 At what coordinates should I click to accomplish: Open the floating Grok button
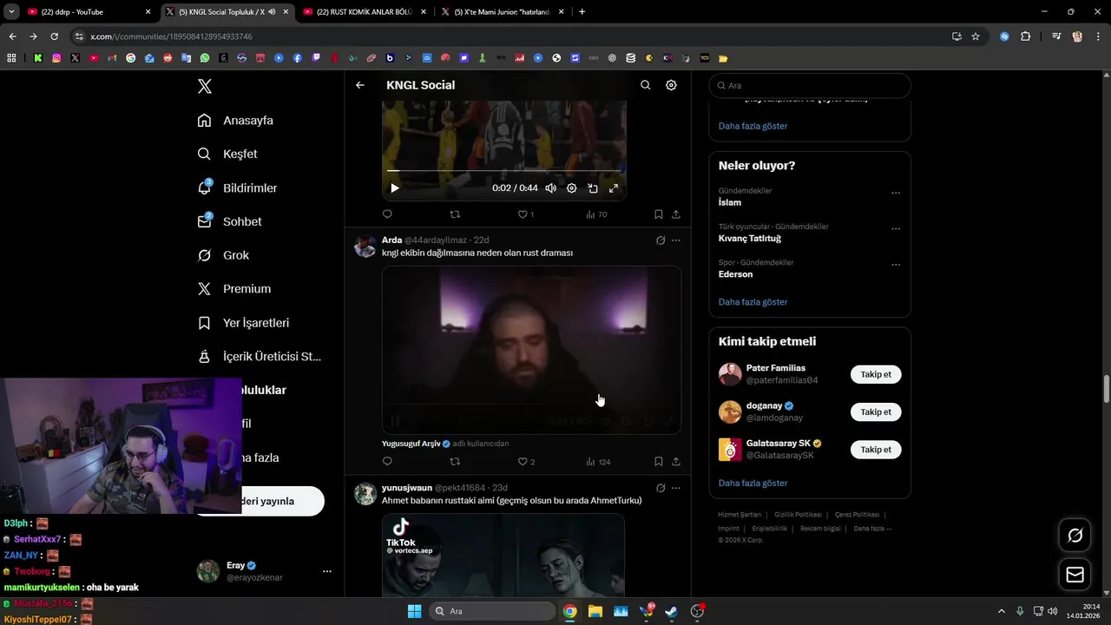point(1075,535)
